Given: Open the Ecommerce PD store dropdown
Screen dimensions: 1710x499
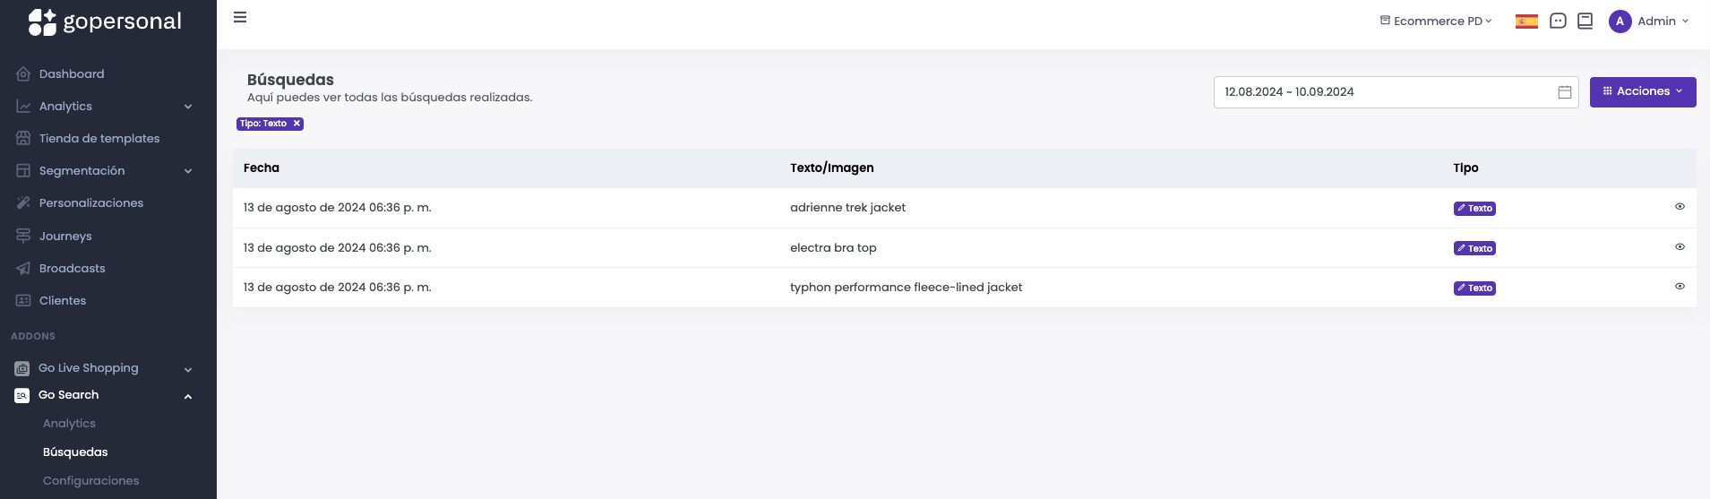Looking at the screenshot, I should pos(1436,22).
